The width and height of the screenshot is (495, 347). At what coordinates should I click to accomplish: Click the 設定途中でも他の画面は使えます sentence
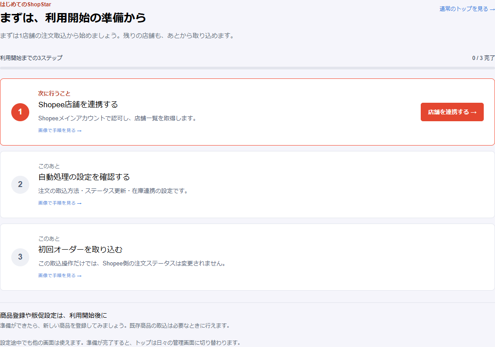(121, 342)
